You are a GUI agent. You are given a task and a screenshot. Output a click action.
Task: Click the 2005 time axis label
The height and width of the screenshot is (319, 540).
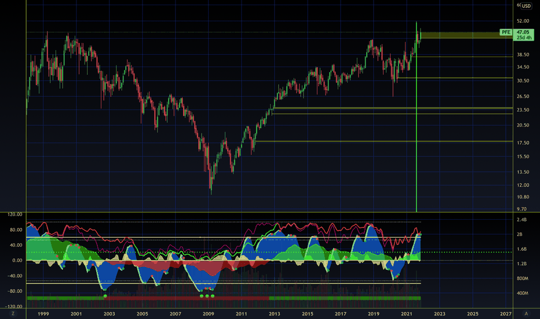click(142, 313)
